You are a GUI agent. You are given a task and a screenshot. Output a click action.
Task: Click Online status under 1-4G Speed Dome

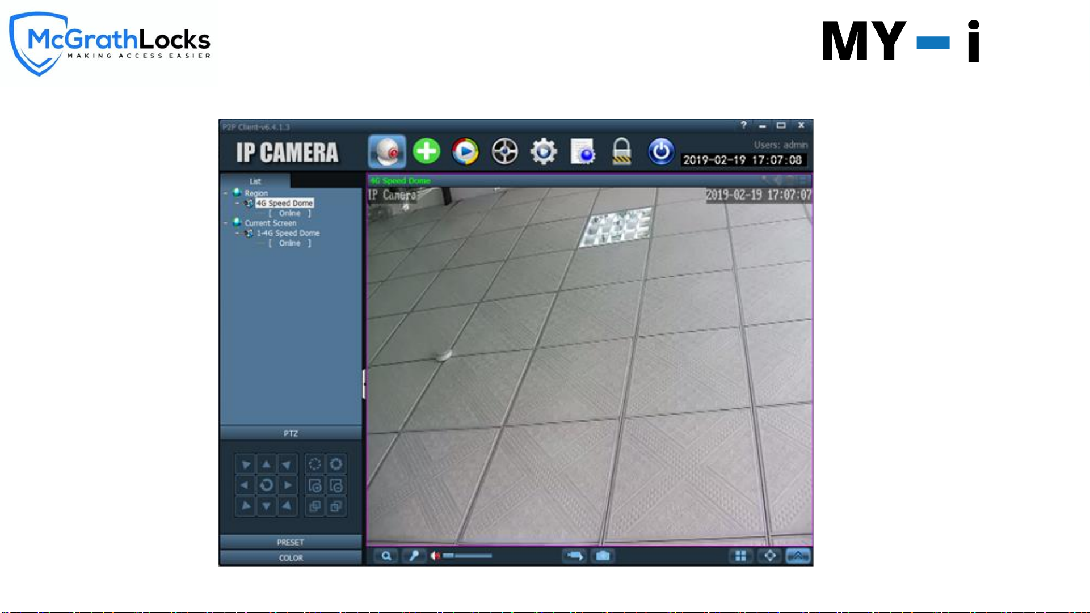pos(290,243)
